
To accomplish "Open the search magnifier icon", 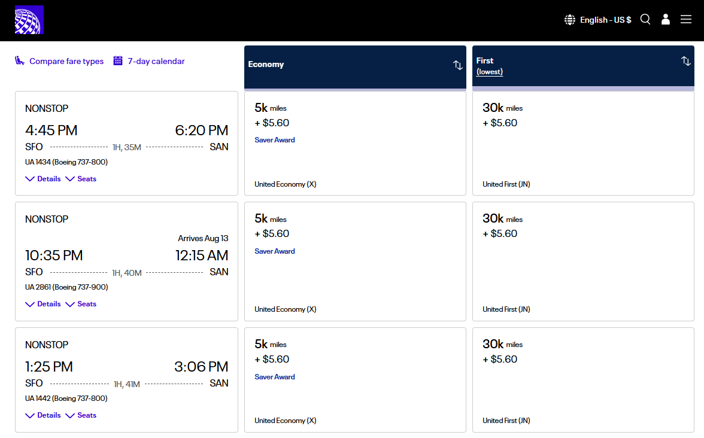I will point(645,19).
